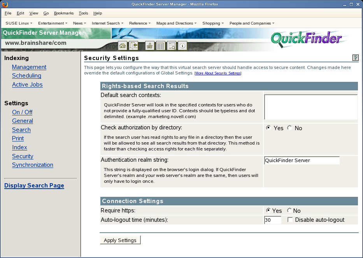Viewport: 363px width, 258px height.
Task: Open the More About Security Settings link
Action: tap(218, 73)
